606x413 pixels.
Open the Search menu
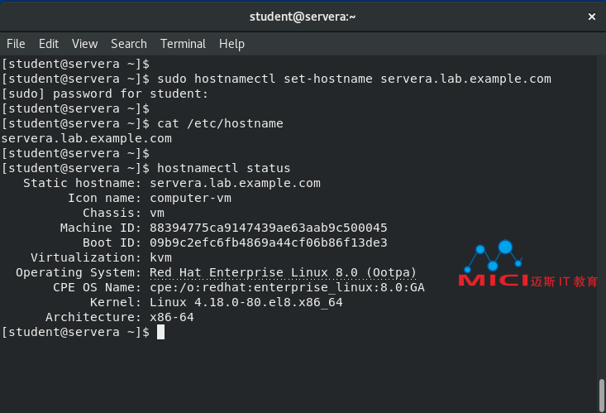pos(129,44)
